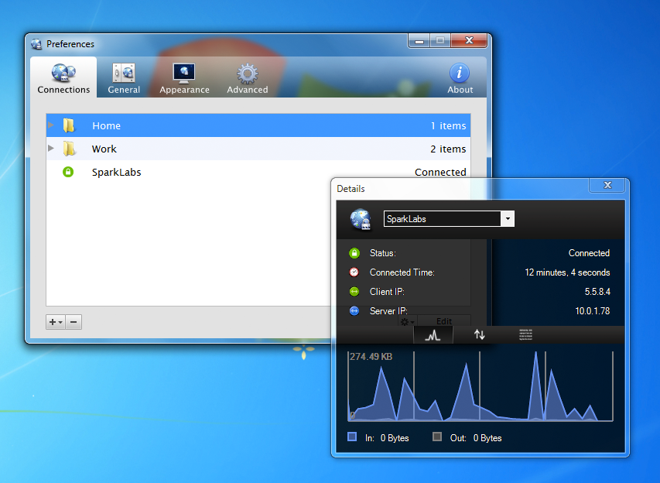This screenshot has height=483, width=660.
Task: Click the blue In color swatch
Action: 352,437
